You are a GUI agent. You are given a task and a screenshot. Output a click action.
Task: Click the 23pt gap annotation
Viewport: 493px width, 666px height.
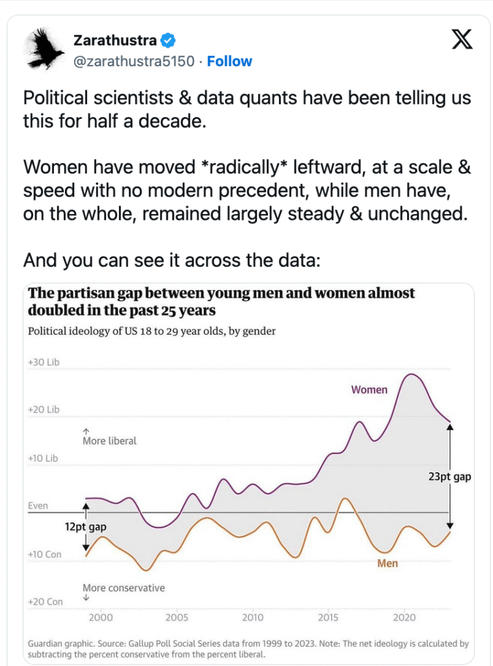tap(449, 477)
